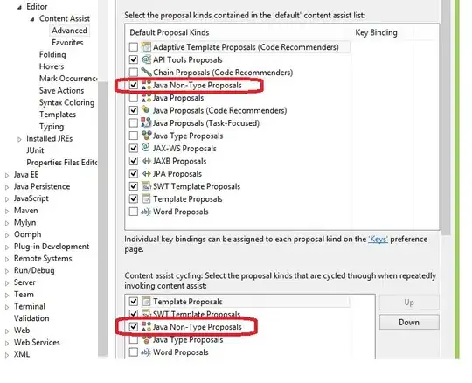Open the 'Keys' preference page link
Screen dimensions: 472x383
click(x=378, y=239)
